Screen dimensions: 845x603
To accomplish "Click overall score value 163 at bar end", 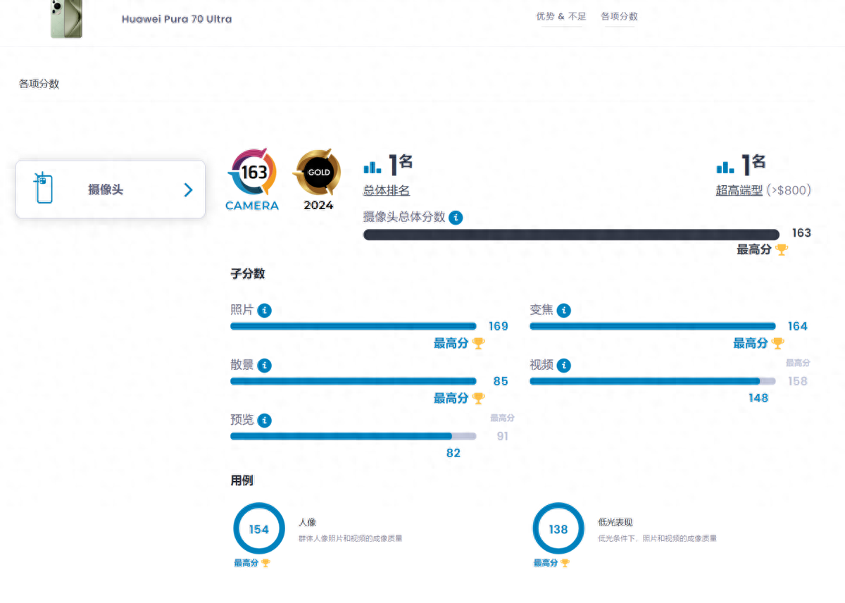I will (801, 233).
